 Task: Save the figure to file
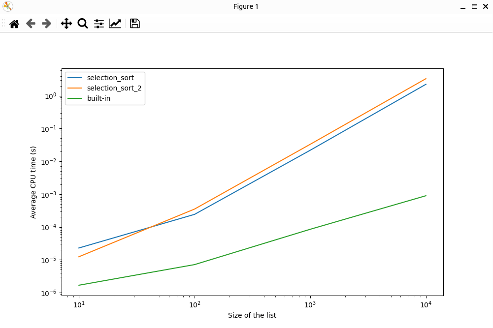pyautogui.click(x=135, y=24)
